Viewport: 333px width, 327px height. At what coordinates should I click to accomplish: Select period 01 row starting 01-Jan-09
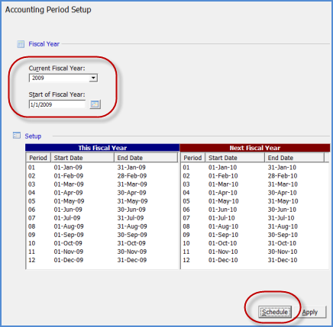point(102,168)
